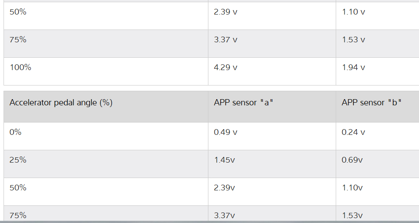419x223 pixels.
Task: Click the 25% pedal angle cell
Action: coord(18,160)
